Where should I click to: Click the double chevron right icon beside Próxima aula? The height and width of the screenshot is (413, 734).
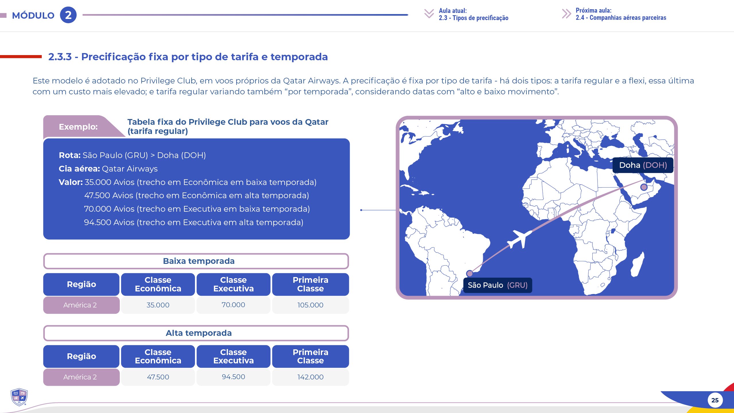click(x=566, y=13)
